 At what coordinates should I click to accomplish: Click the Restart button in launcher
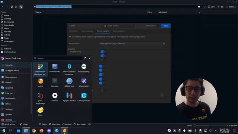point(67,124)
